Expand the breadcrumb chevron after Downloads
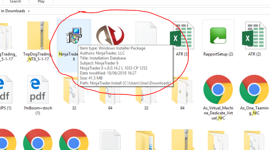This screenshot has height=150, width=270. (29, 11)
